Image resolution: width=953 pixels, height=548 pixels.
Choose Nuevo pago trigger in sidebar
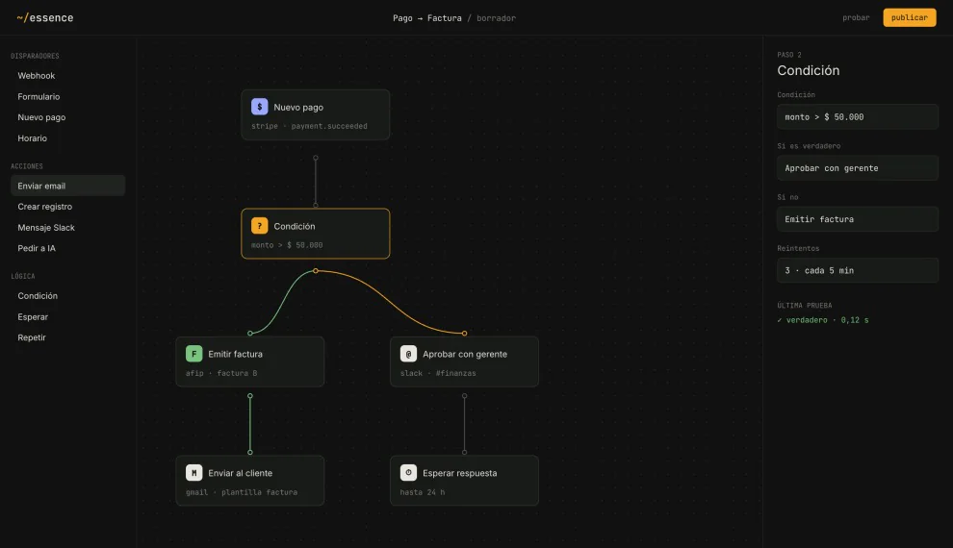point(67,117)
